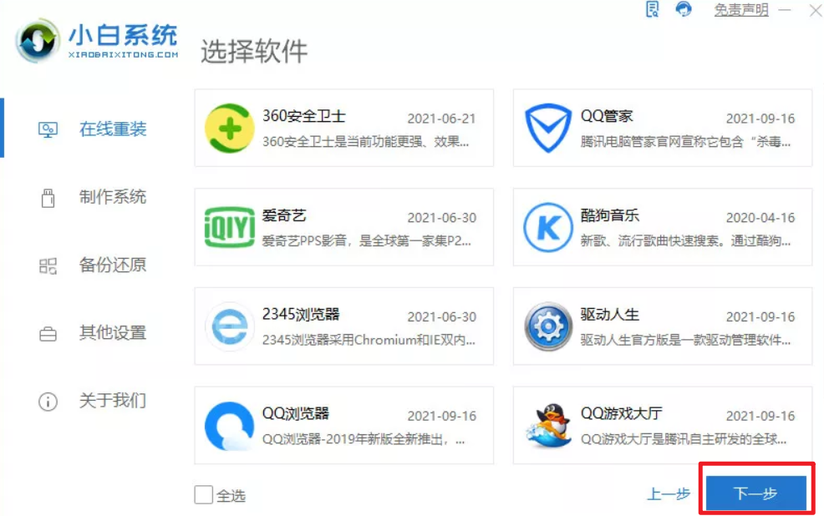Open customer service headset icon
The height and width of the screenshot is (516, 824).
tap(684, 10)
